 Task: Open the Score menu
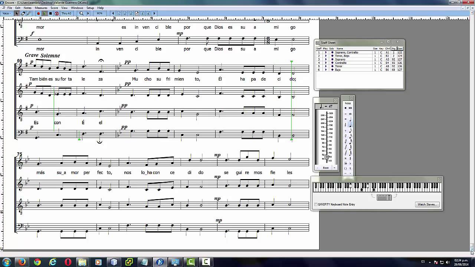(x=54, y=8)
